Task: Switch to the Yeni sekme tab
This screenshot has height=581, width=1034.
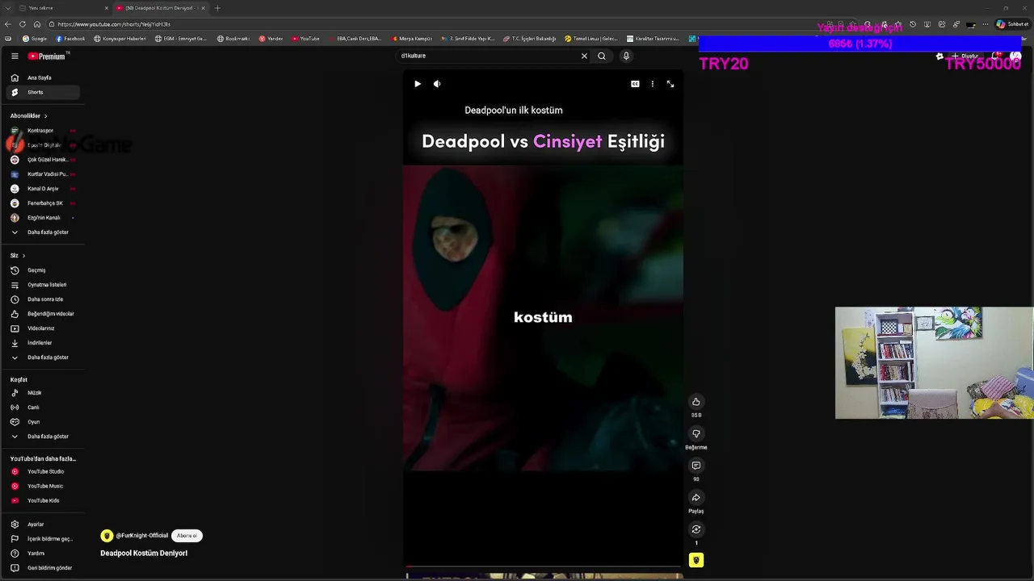Action: click(61, 8)
